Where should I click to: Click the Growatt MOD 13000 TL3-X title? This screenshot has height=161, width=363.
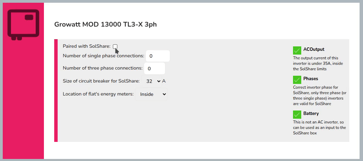click(105, 25)
